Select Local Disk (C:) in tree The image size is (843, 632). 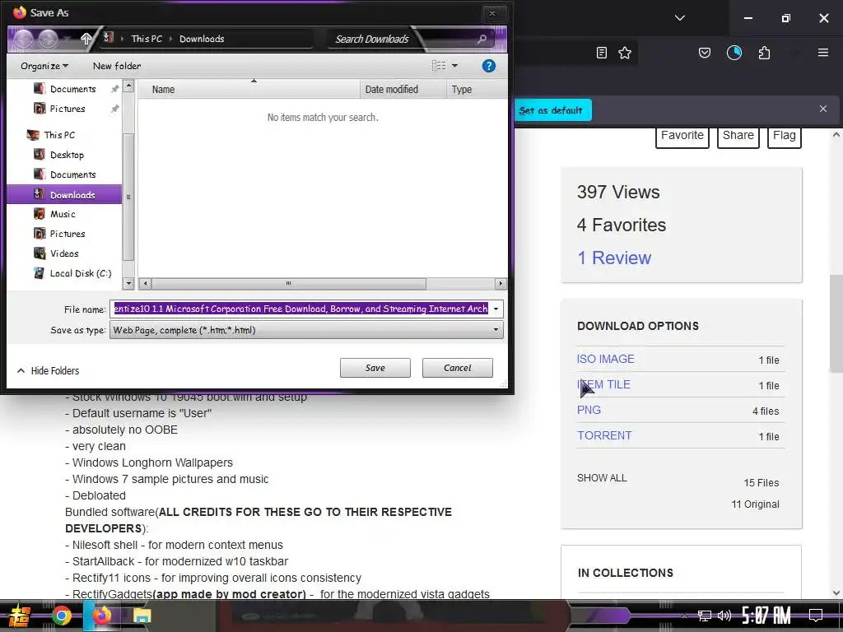pyautogui.click(x=81, y=273)
